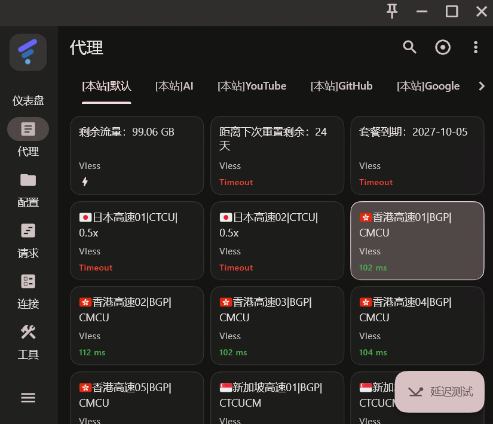Click Timeout status on 日本高速01 card
The width and height of the screenshot is (493, 424).
[96, 268]
